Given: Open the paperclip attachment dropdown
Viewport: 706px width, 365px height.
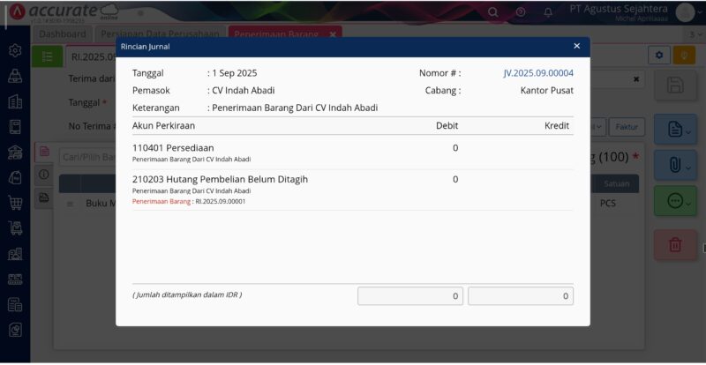Looking at the screenshot, I should click(675, 165).
